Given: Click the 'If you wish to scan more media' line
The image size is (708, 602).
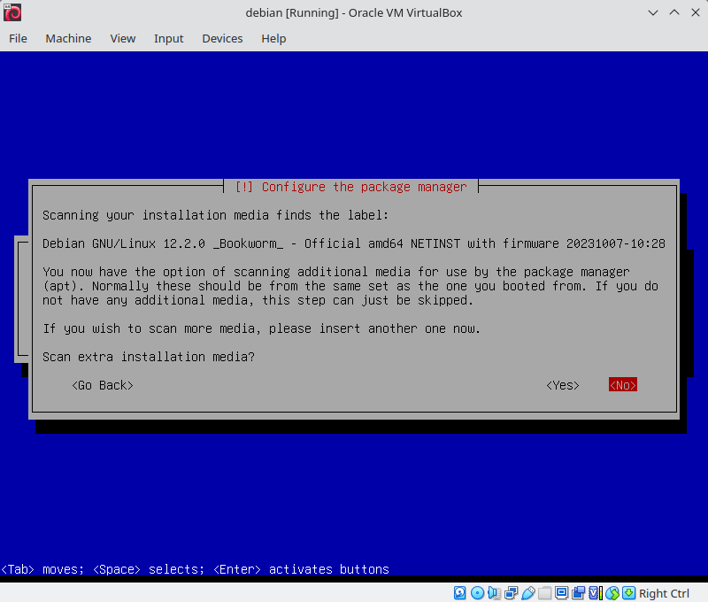Looking at the screenshot, I should click(x=261, y=328).
